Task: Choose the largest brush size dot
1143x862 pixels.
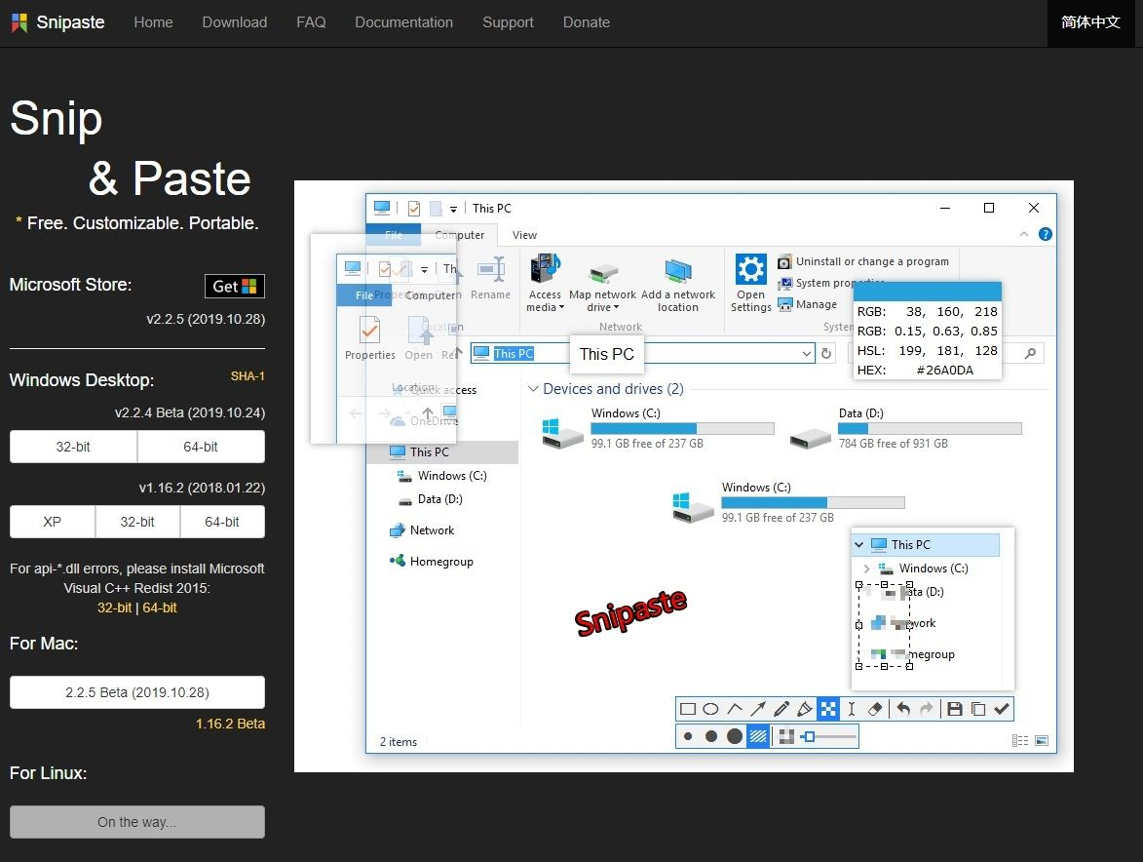Action: (735, 736)
